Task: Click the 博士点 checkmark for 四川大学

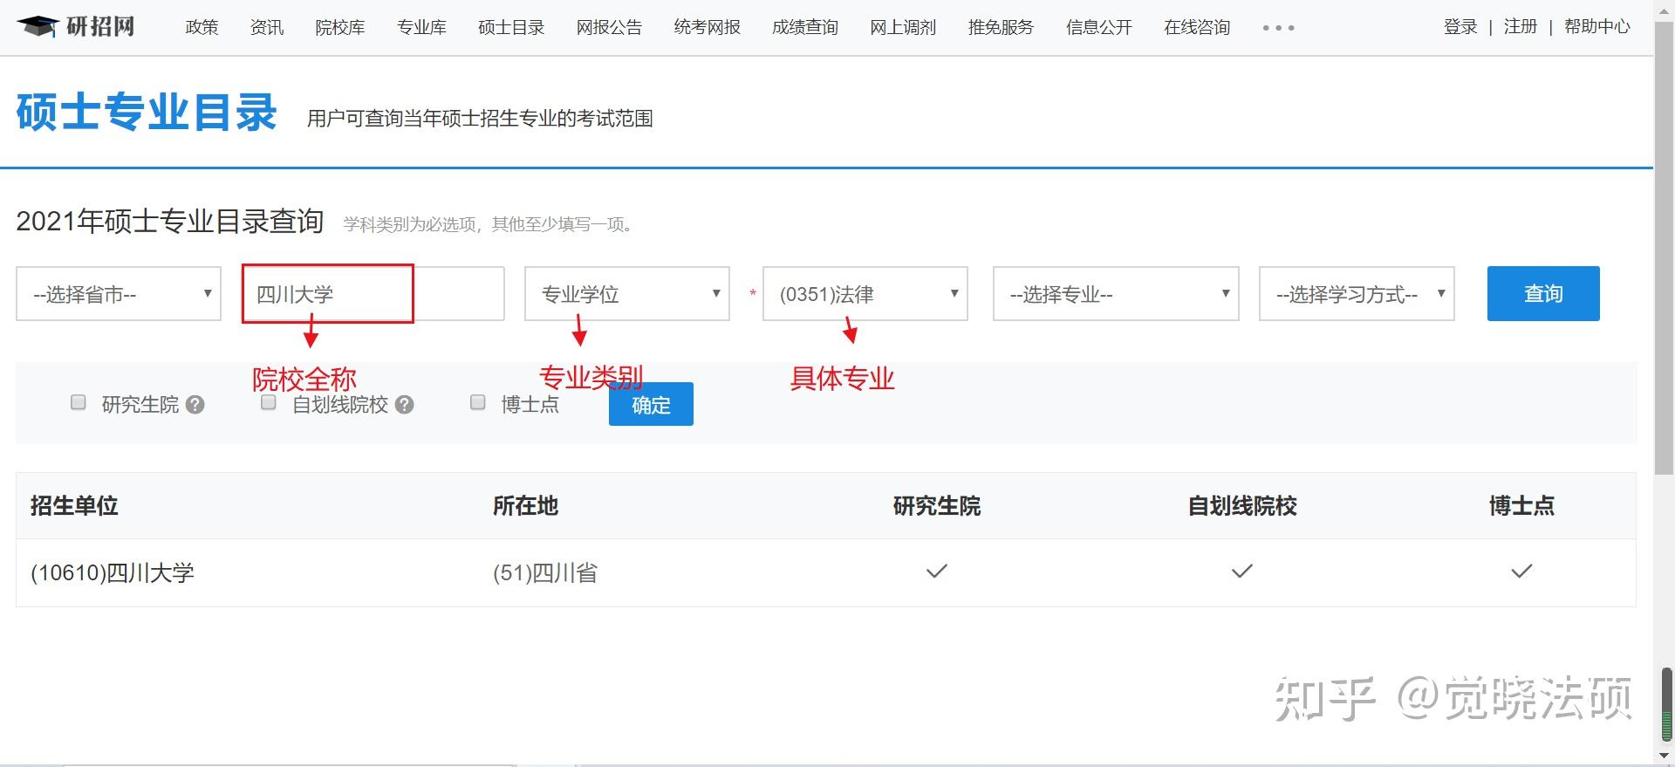Action: click(x=1521, y=572)
